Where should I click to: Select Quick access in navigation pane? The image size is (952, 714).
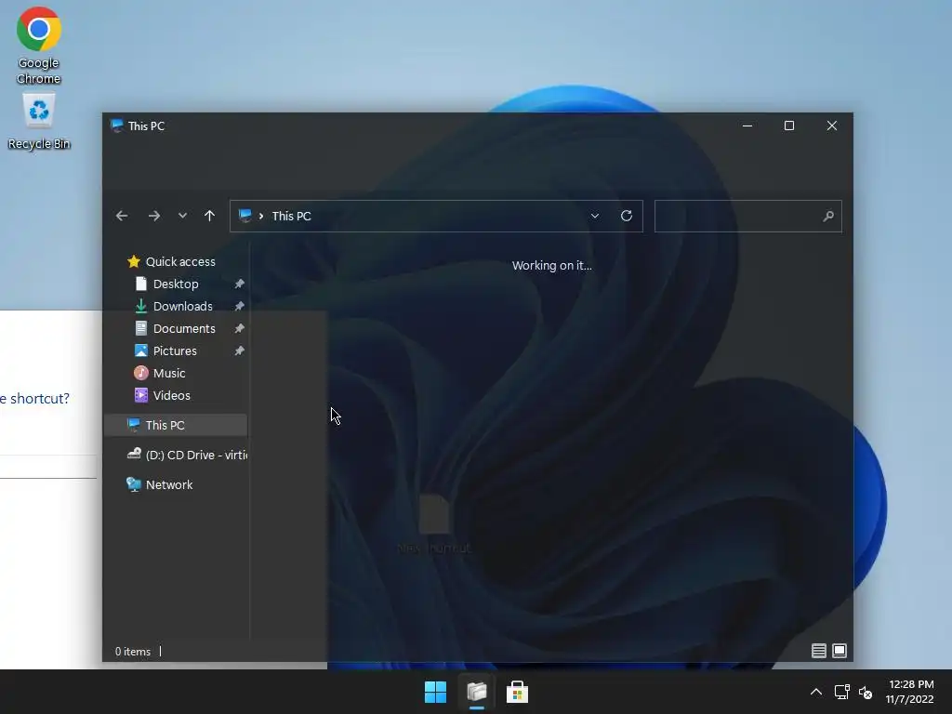pos(180,261)
